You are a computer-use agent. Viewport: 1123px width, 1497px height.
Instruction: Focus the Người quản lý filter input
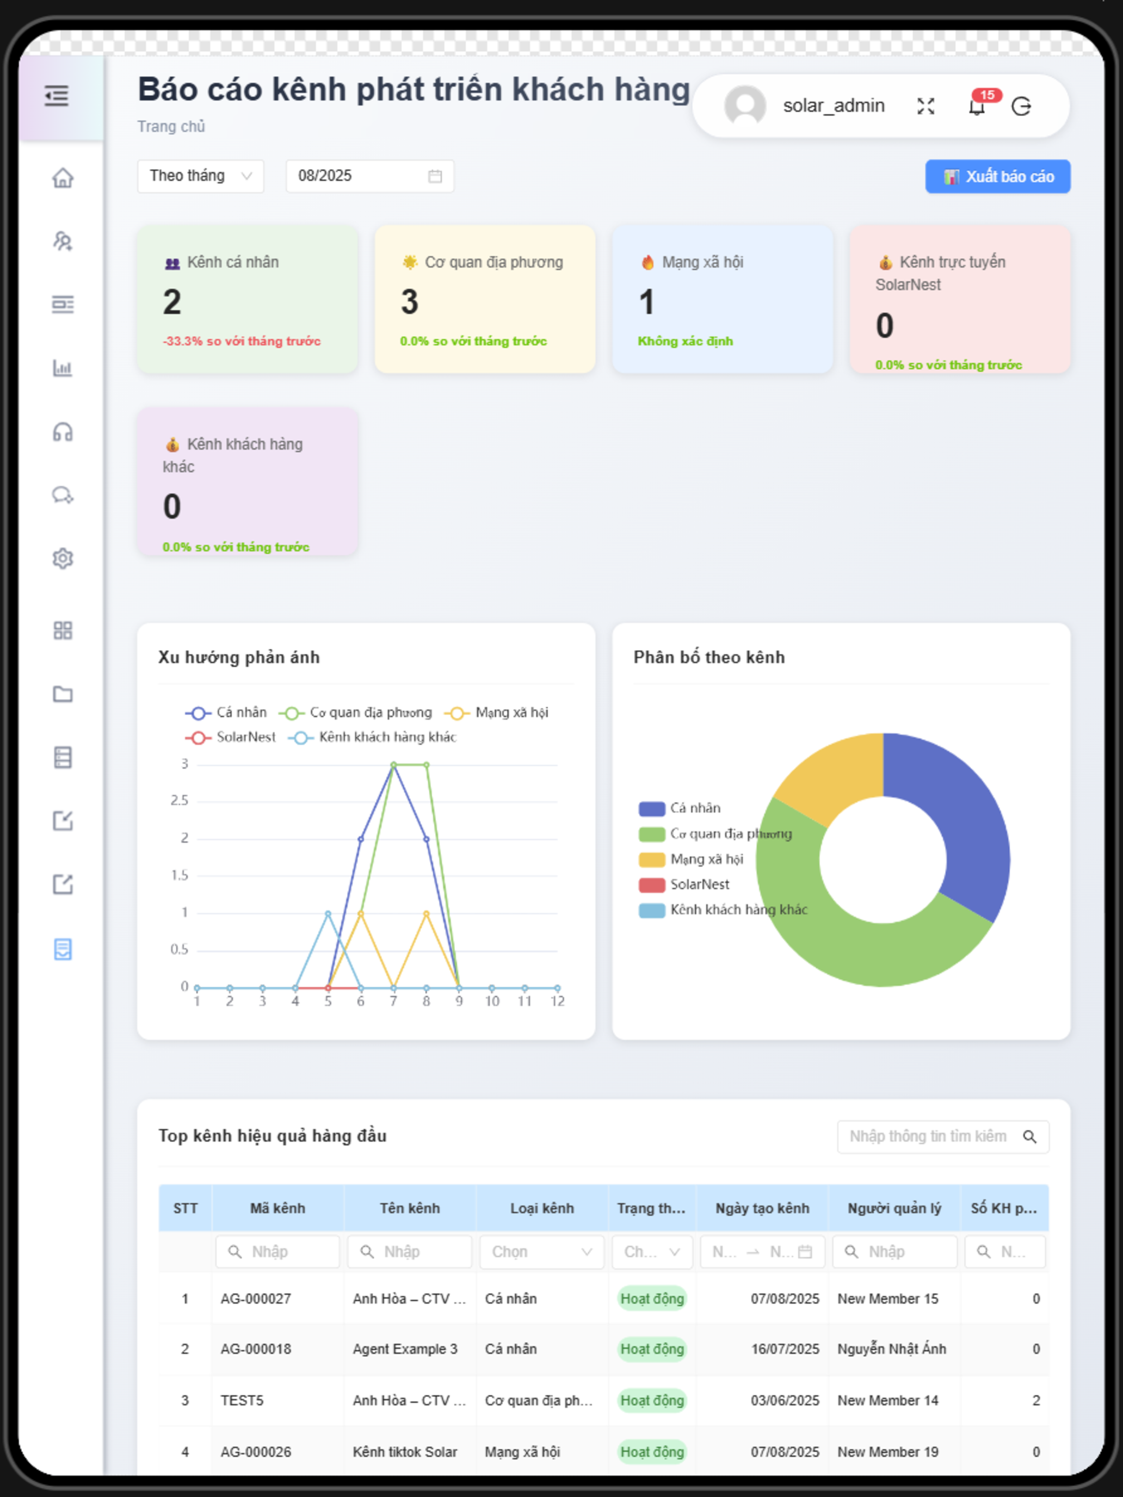[x=894, y=1252]
